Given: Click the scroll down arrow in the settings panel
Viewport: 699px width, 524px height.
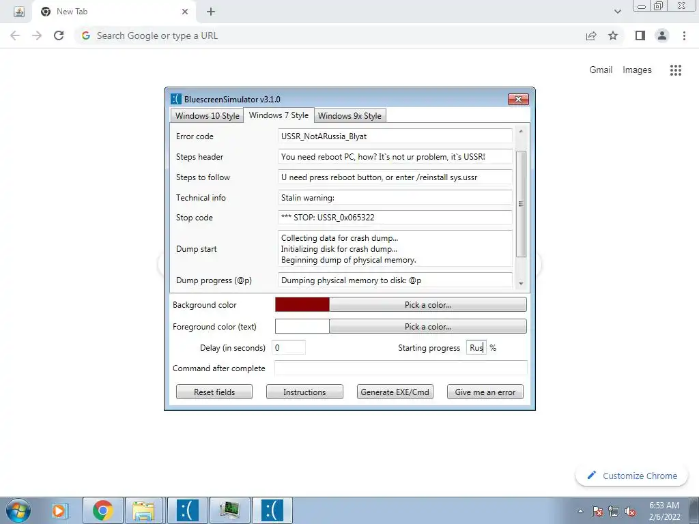Looking at the screenshot, I should [521, 283].
